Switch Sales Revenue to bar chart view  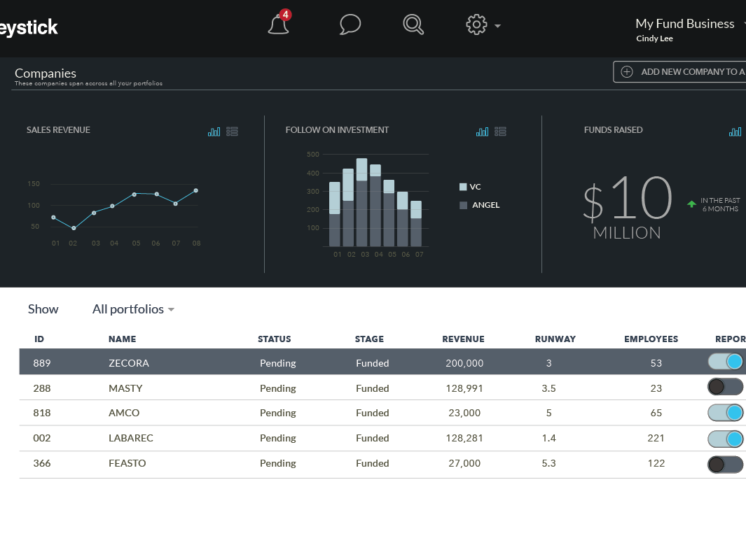(x=214, y=132)
